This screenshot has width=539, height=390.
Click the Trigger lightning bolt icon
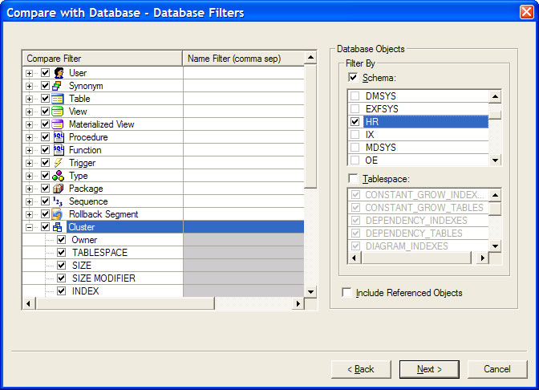tap(58, 163)
